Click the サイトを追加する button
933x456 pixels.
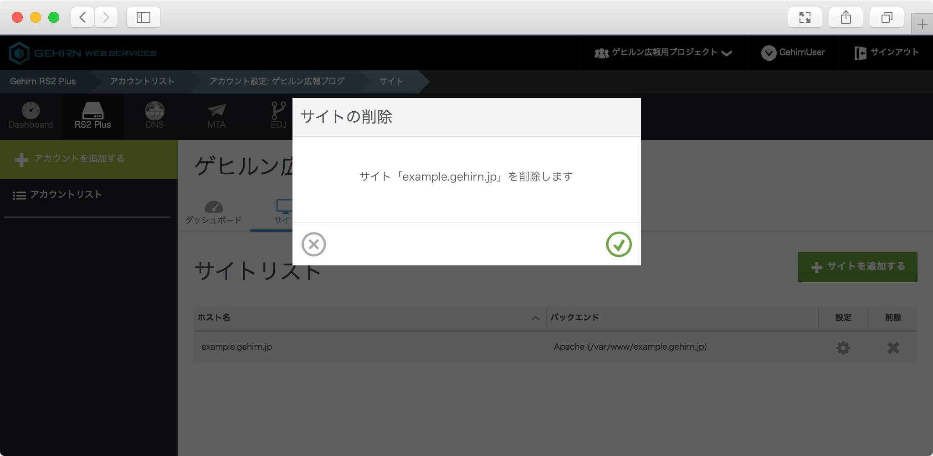857,267
